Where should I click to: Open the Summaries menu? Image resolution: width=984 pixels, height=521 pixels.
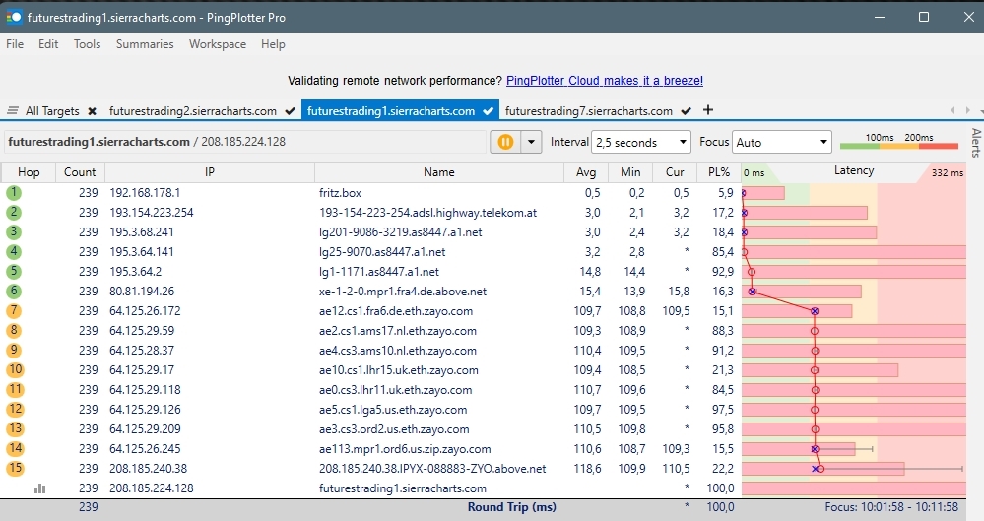pyautogui.click(x=145, y=44)
